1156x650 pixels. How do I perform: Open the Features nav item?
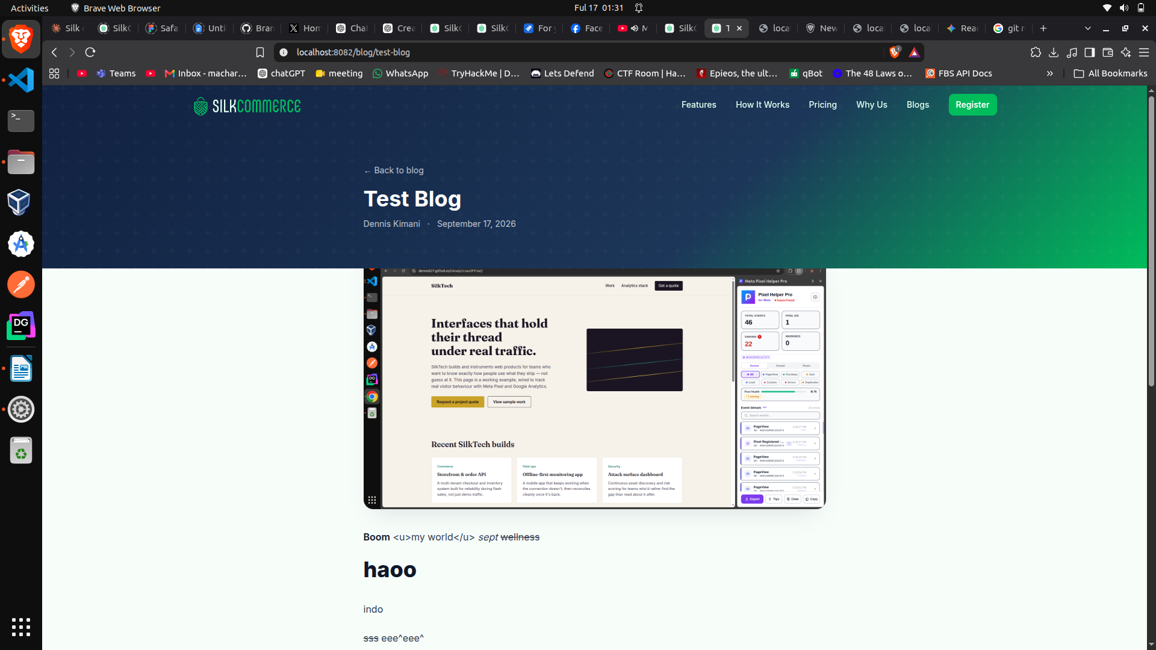click(698, 105)
